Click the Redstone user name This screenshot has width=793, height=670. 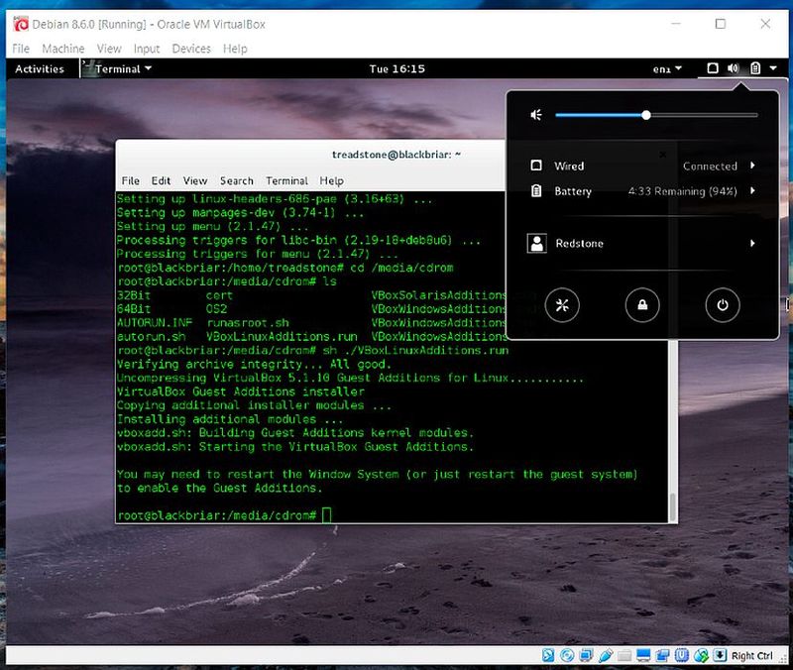click(x=580, y=243)
